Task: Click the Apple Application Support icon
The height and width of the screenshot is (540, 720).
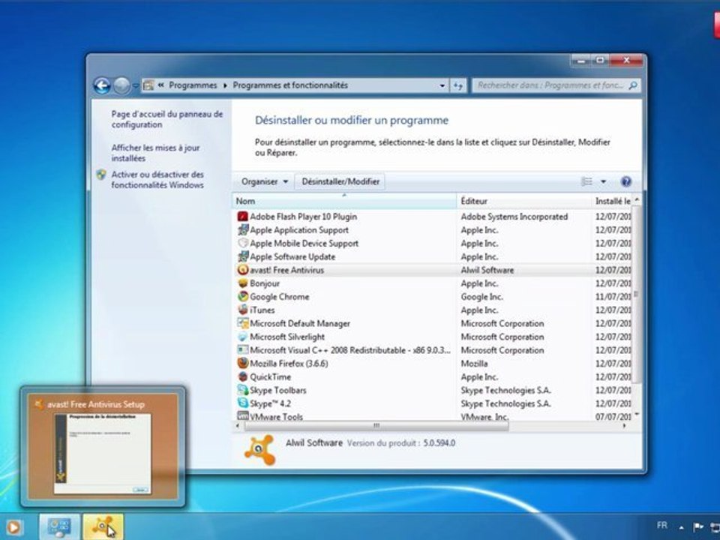Action: (x=242, y=229)
